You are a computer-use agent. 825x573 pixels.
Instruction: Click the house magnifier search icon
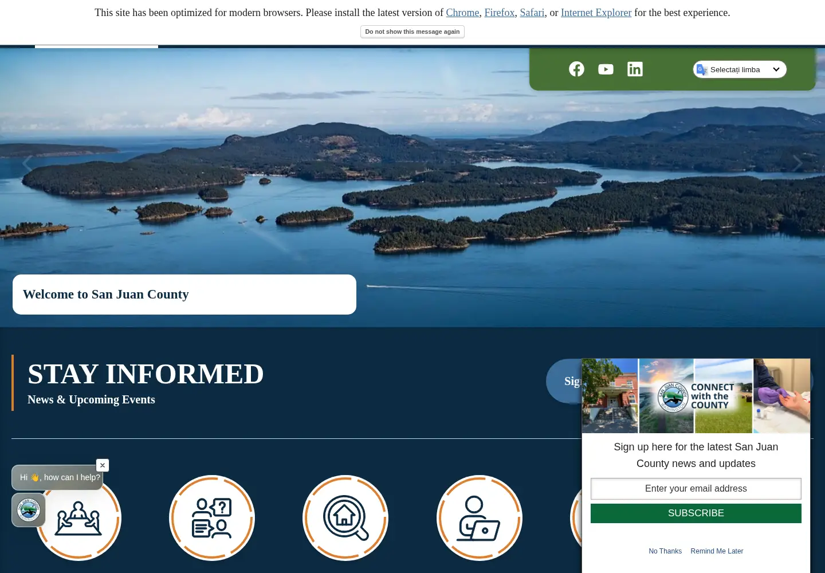coord(345,518)
